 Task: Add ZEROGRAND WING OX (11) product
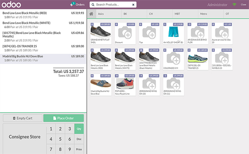174,85
